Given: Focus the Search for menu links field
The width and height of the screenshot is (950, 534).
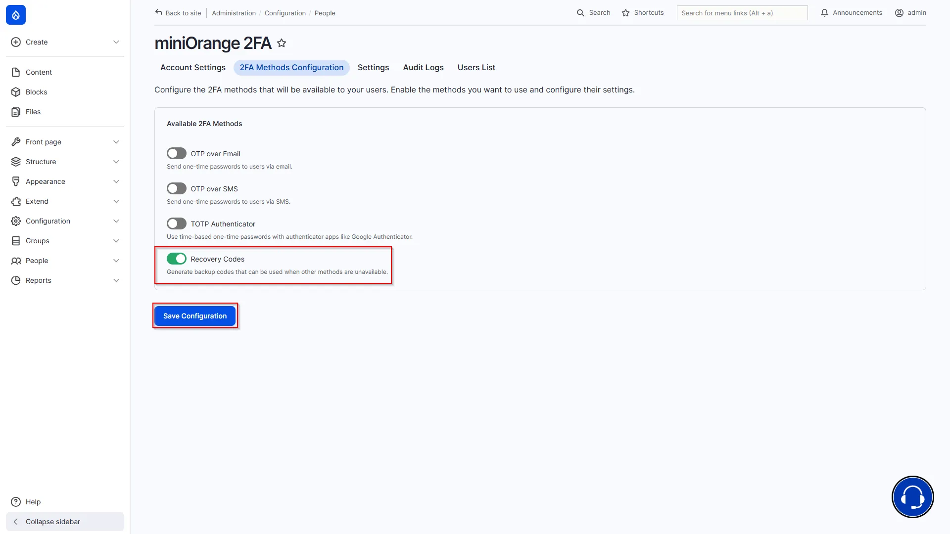Looking at the screenshot, I should (742, 13).
